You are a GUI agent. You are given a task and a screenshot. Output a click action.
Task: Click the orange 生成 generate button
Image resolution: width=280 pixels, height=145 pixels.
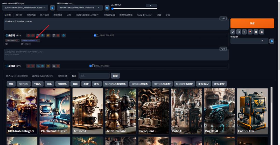pyautogui.click(x=252, y=23)
